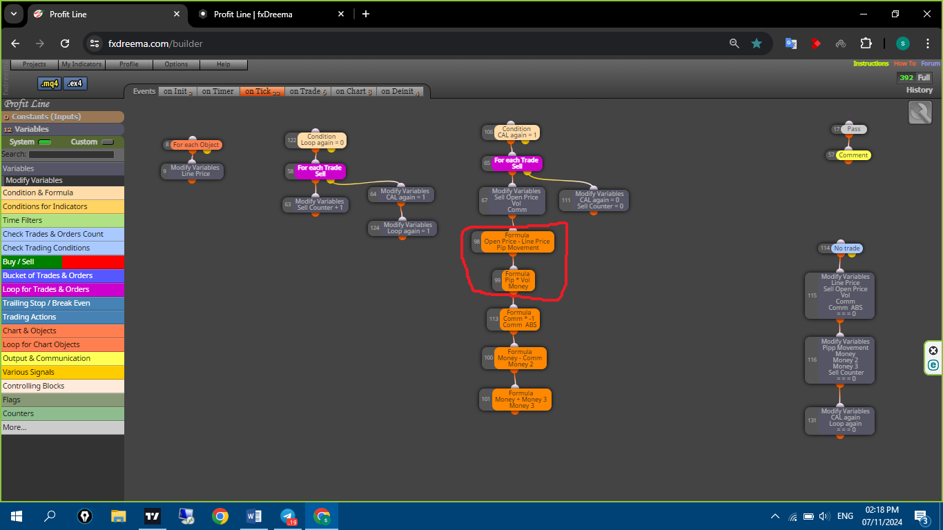The image size is (943, 530).
Task: Expand Condition & Formula block category
Action: coord(62,193)
